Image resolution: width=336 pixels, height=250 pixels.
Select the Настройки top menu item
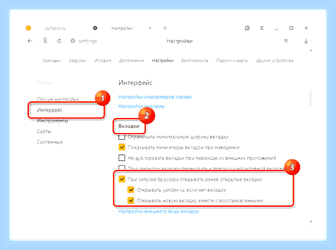[163, 61]
